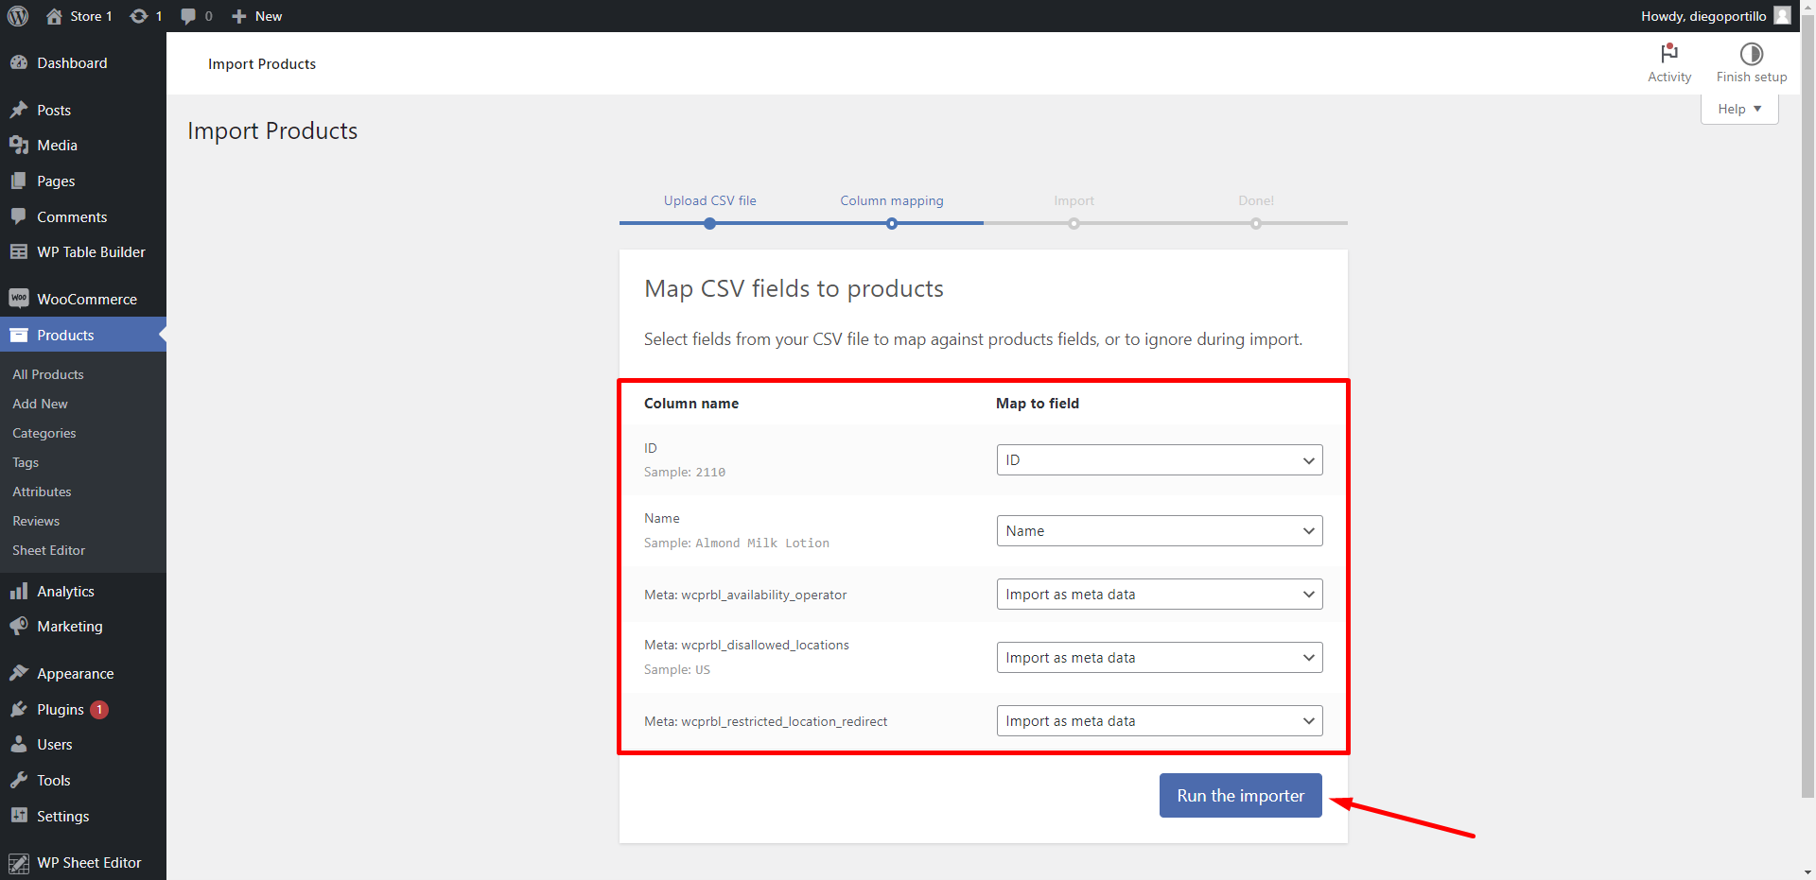Viewport: 1816px width, 880px height.
Task: Open WooCommerce from the sidebar
Action: click(x=86, y=299)
